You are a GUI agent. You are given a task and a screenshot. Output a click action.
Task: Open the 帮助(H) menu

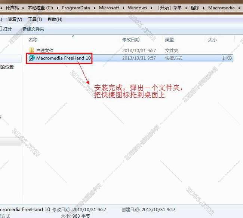(55, 19)
